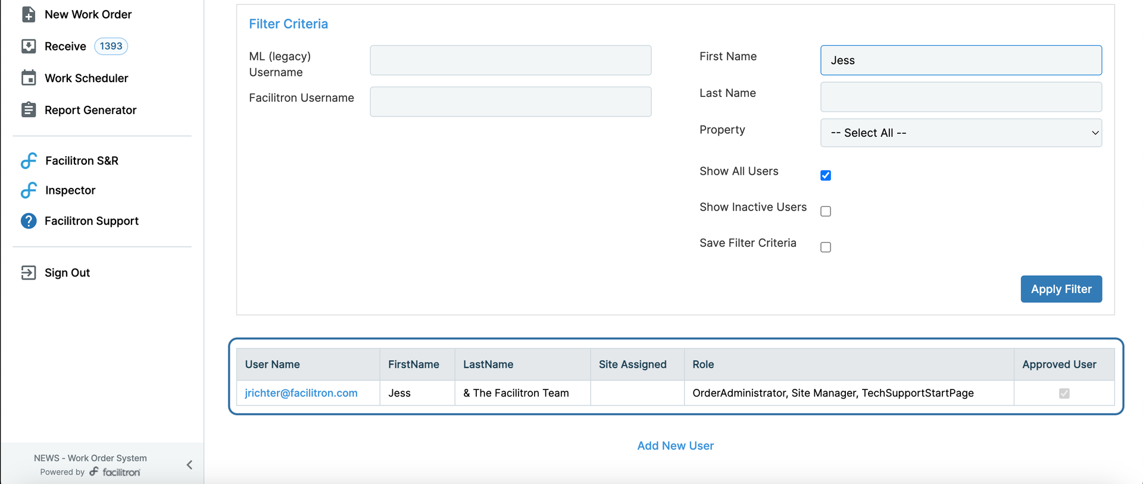This screenshot has width=1143, height=484.
Task: Select Report Generator in the sidebar
Action: click(90, 110)
